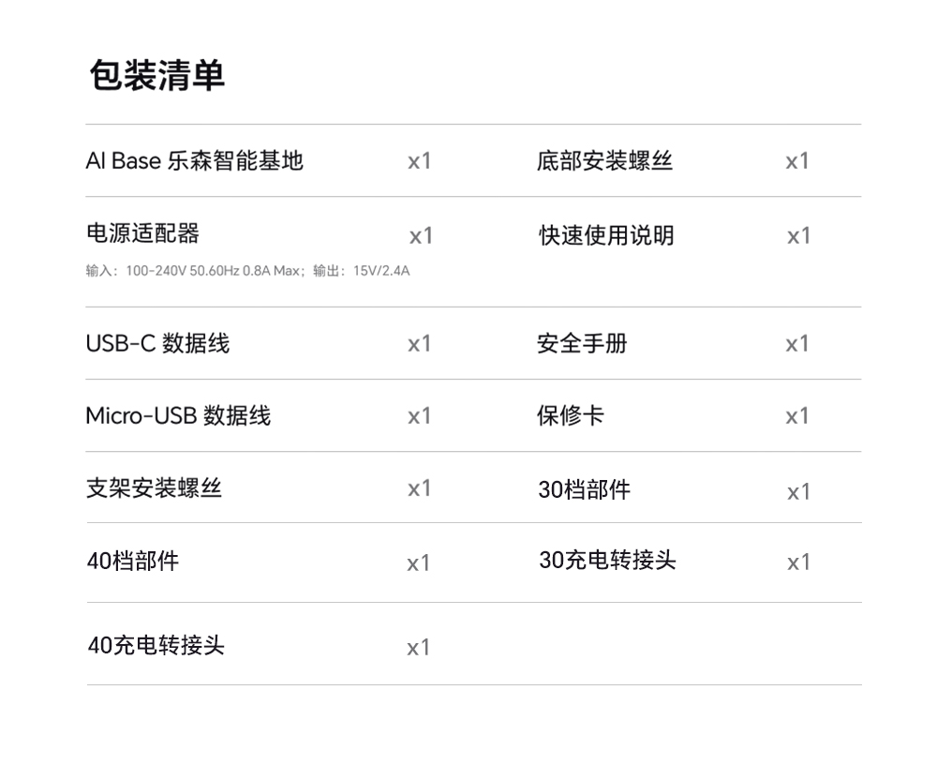This screenshot has height=780, width=937.
Task: Select the x1 quantity for USB-C 数据线
Action: tap(420, 344)
